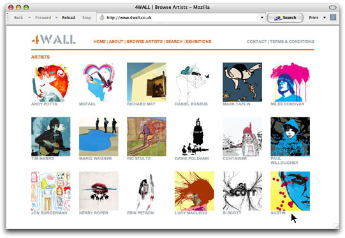The width and height of the screenshot is (345, 238).
Task: Open the CONTACT link
Action: point(256,41)
